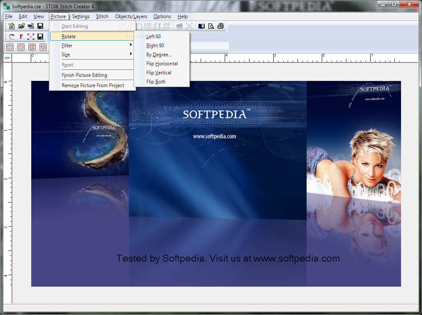
Task: Close the STOIK Stitch Creator window
Action: (x=409, y=4)
